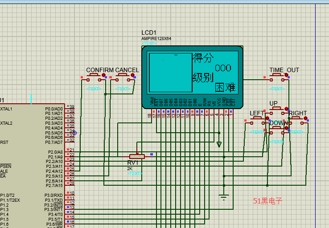Click the P2.7/A15 pin label
The image size is (329, 228).
pyautogui.click(x=54, y=186)
